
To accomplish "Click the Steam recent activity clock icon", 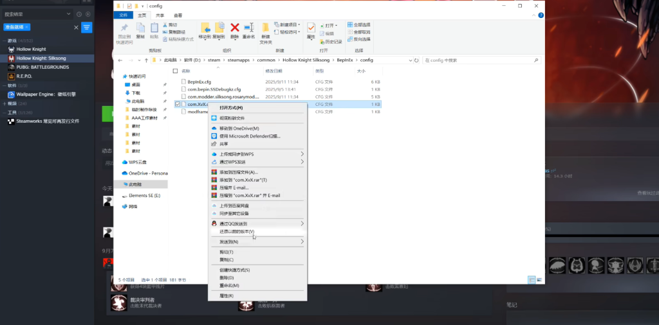I will 79,13.
